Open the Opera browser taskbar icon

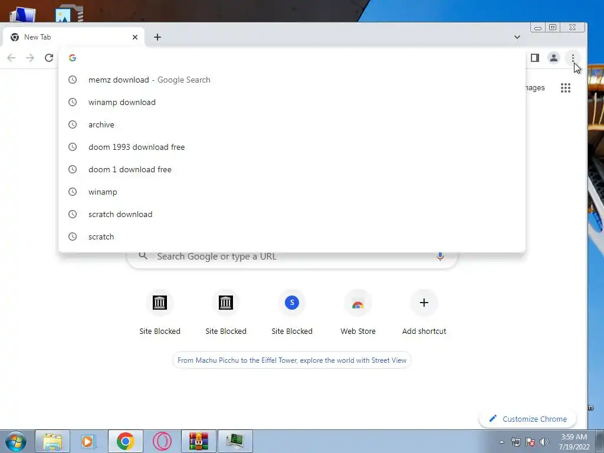[x=162, y=441]
